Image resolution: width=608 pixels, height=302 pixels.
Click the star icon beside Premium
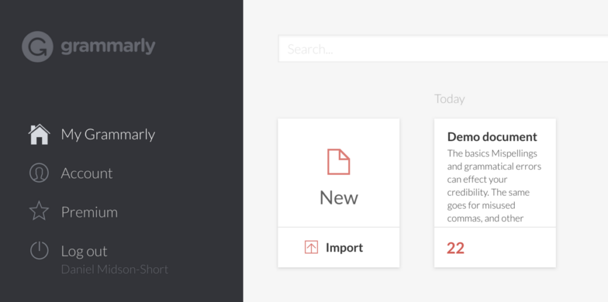pos(39,211)
